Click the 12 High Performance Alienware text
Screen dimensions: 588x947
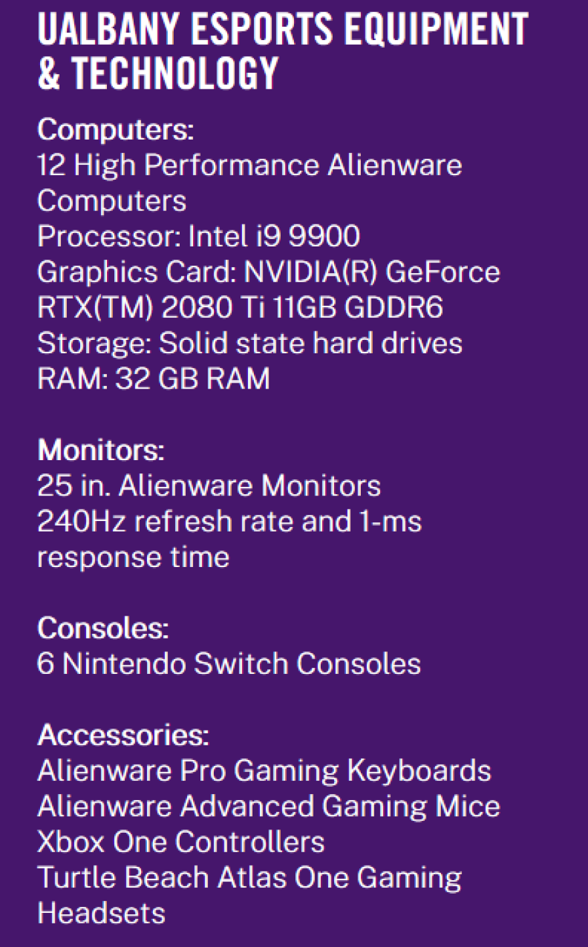[250, 166]
